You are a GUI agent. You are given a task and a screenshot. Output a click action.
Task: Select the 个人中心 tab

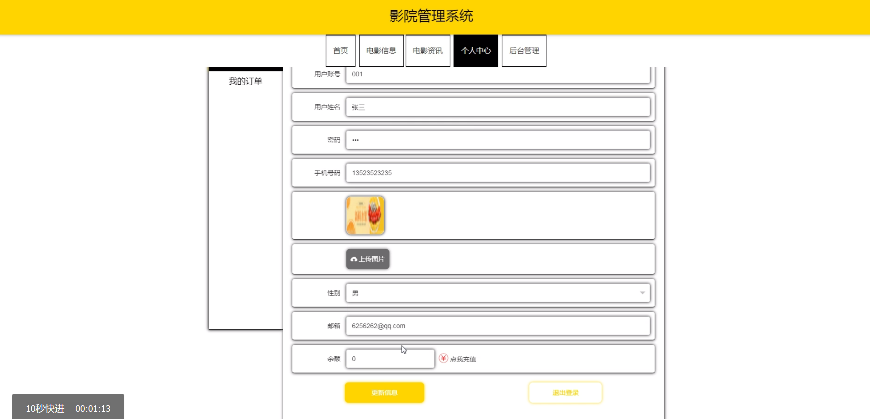click(475, 51)
